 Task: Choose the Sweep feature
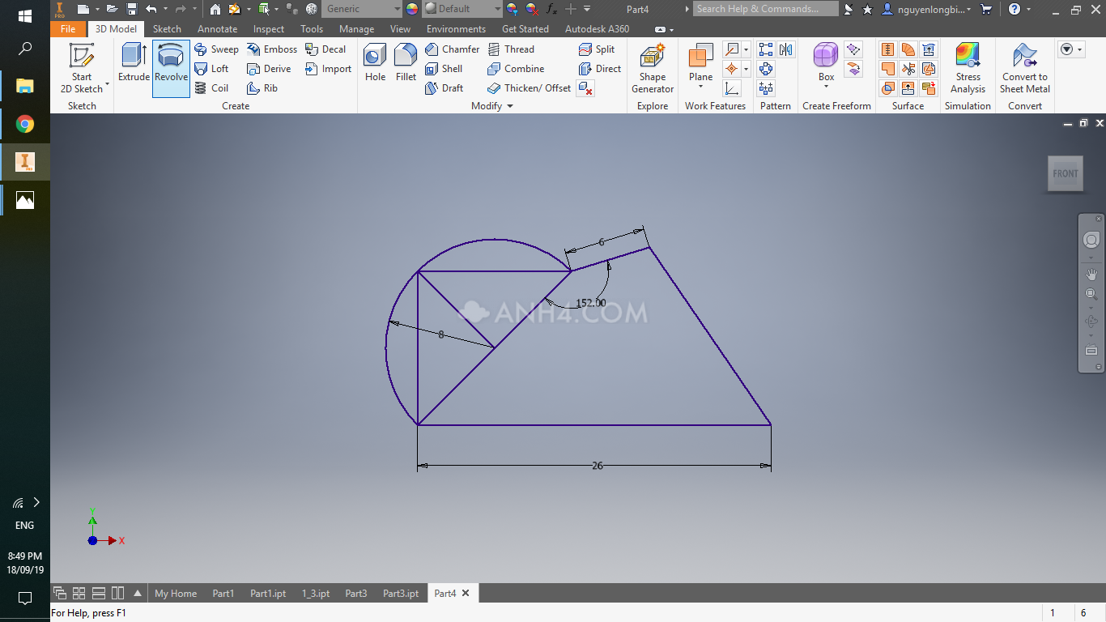pos(216,49)
